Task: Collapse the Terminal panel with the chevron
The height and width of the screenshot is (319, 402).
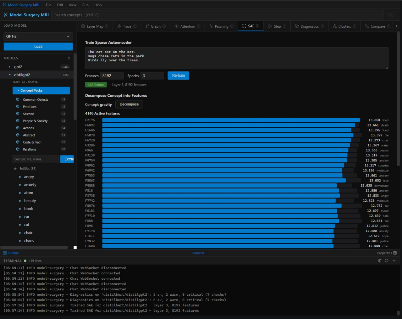Action: pos(394,260)
